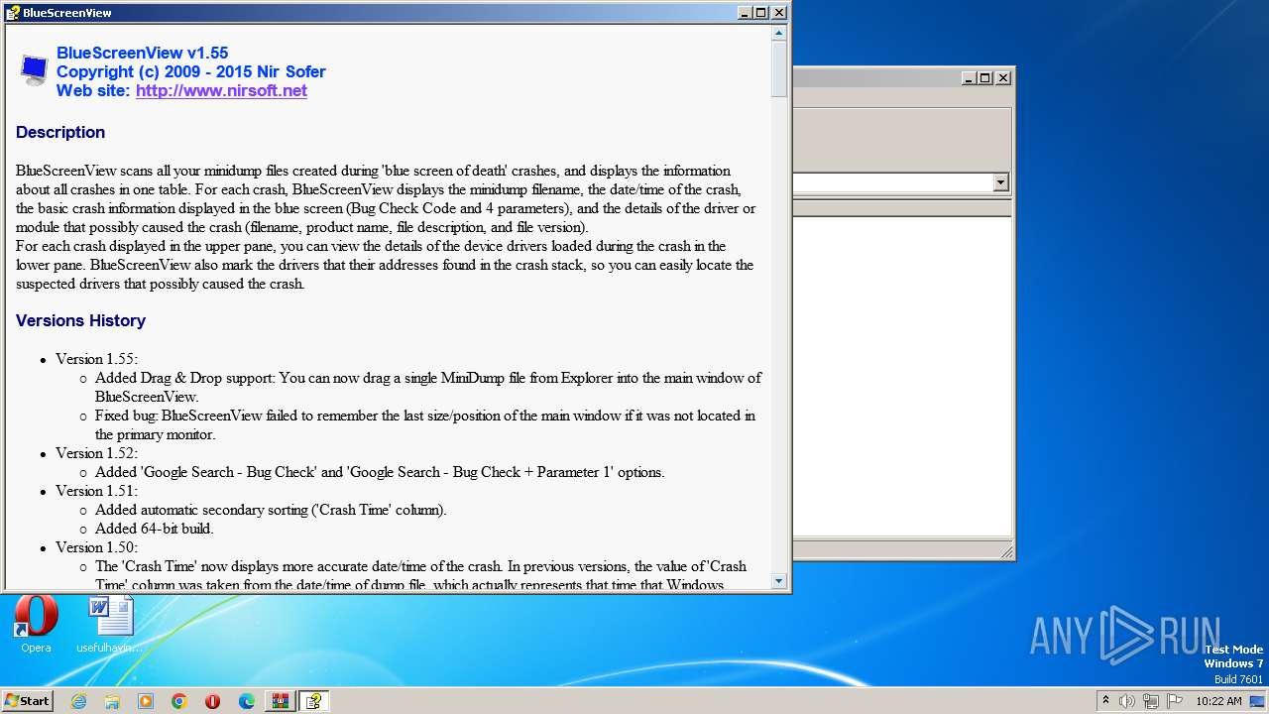Switch to the help window taskbar button
Viewport: 1269px width, 714px height.
[x=313, y=701]
